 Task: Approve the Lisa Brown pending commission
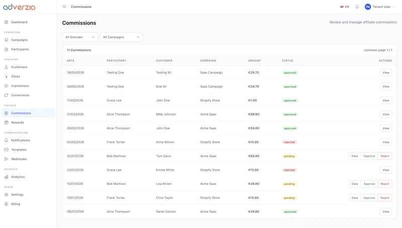pos(369,184)
